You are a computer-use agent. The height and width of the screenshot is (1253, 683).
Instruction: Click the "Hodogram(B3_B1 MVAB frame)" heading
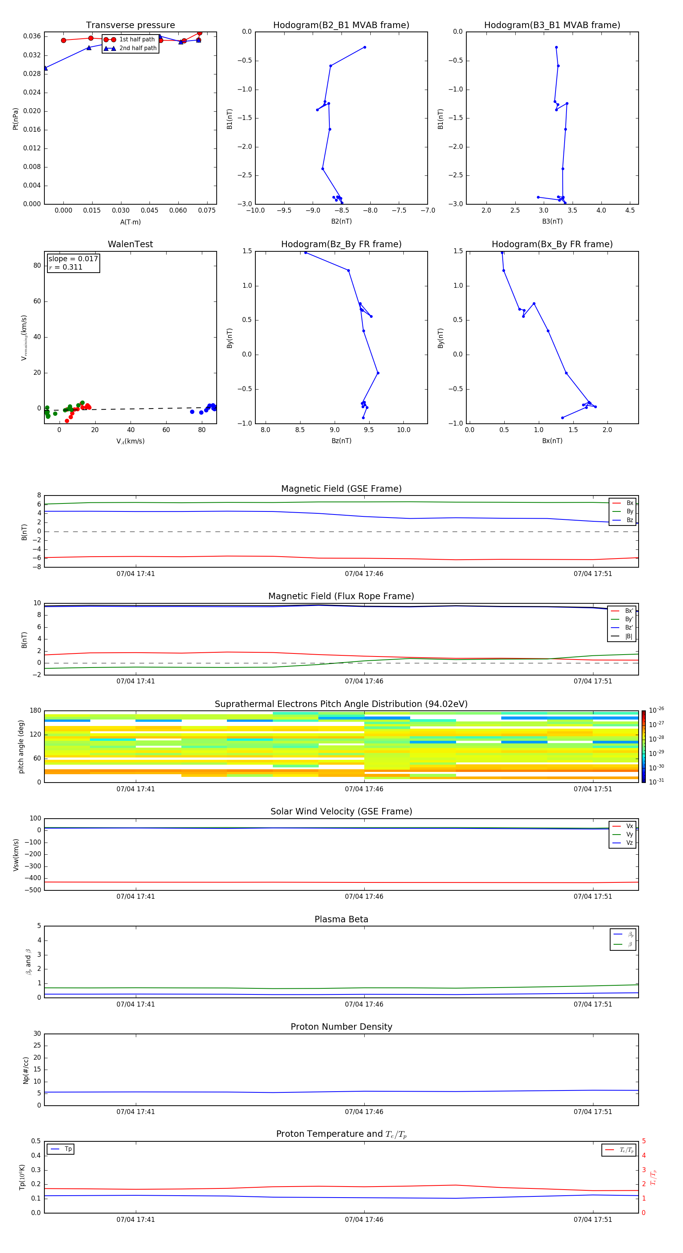coord(552,25)
